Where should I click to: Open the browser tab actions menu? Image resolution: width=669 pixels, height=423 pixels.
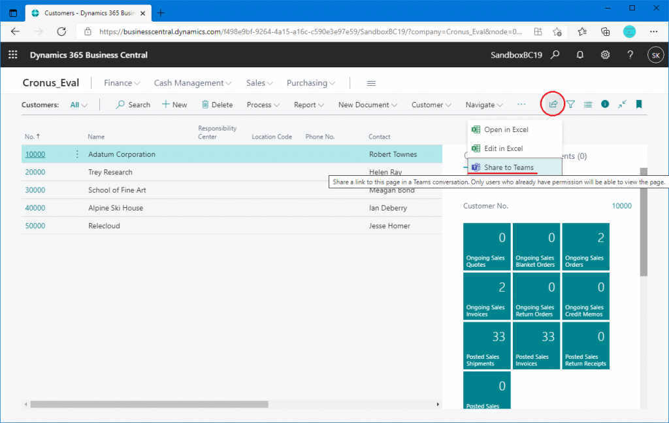pos(13,13)
